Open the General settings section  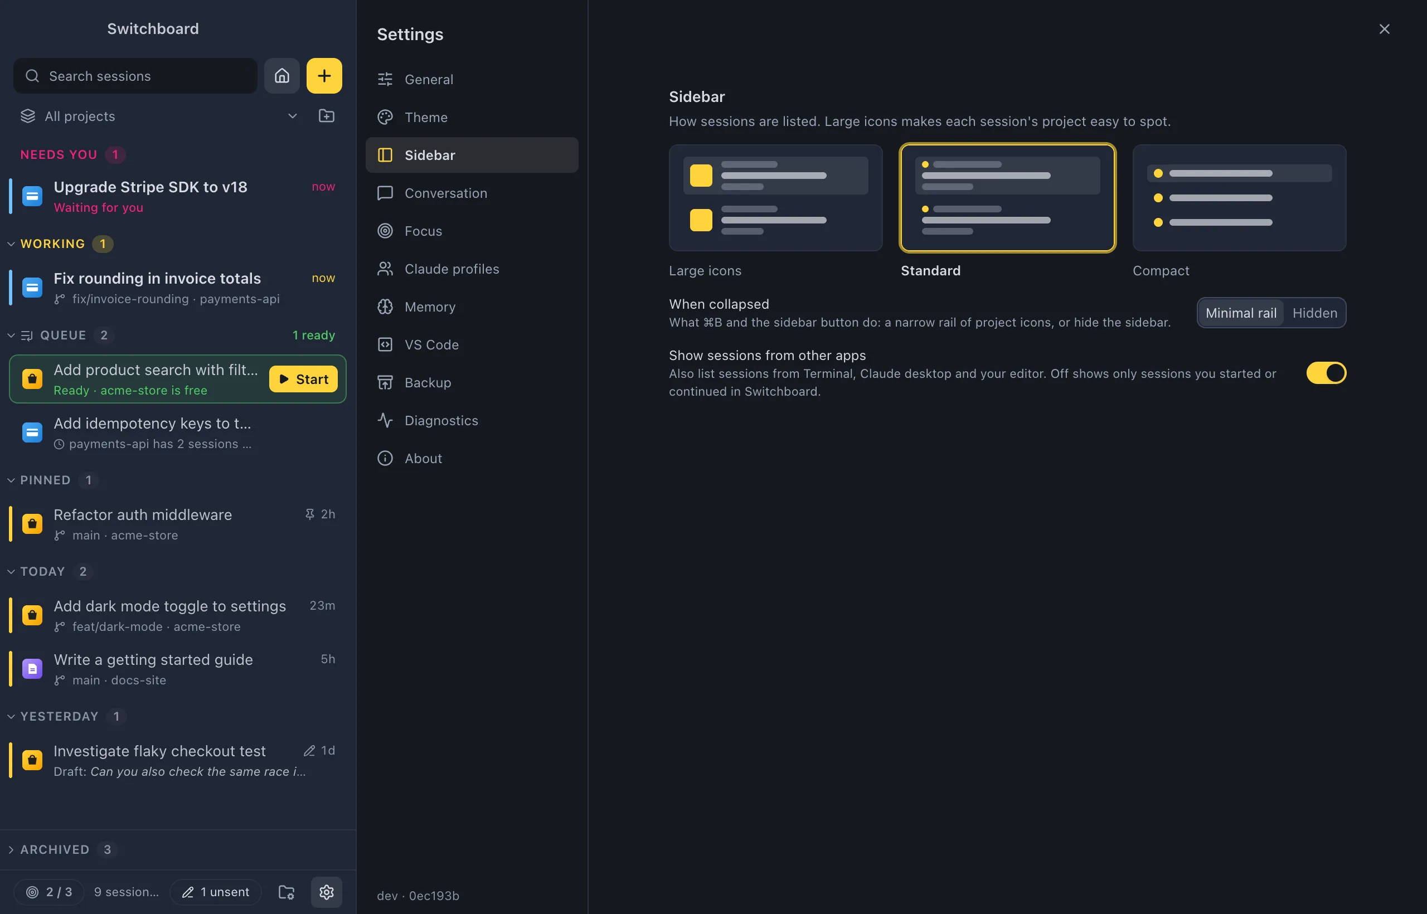[472, 79]
